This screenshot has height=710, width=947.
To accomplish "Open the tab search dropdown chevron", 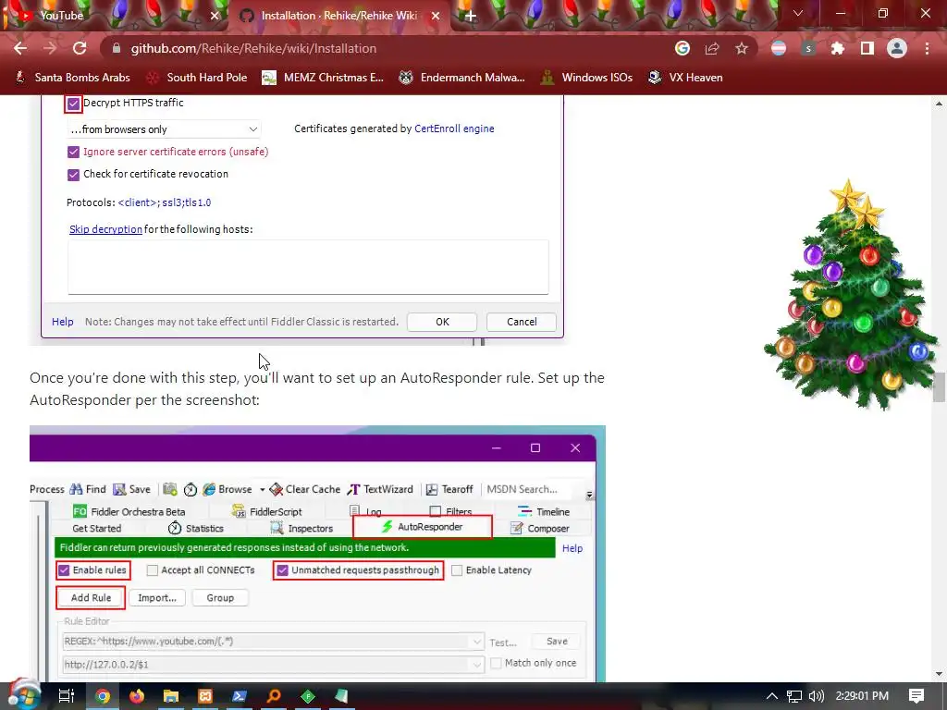I will 798,13.
